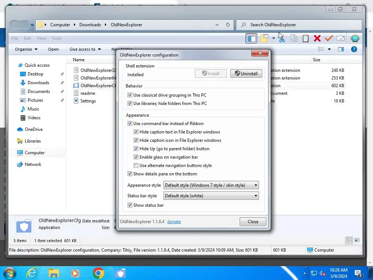Open the File menu

pyautogui.click(x=15, y=38)
